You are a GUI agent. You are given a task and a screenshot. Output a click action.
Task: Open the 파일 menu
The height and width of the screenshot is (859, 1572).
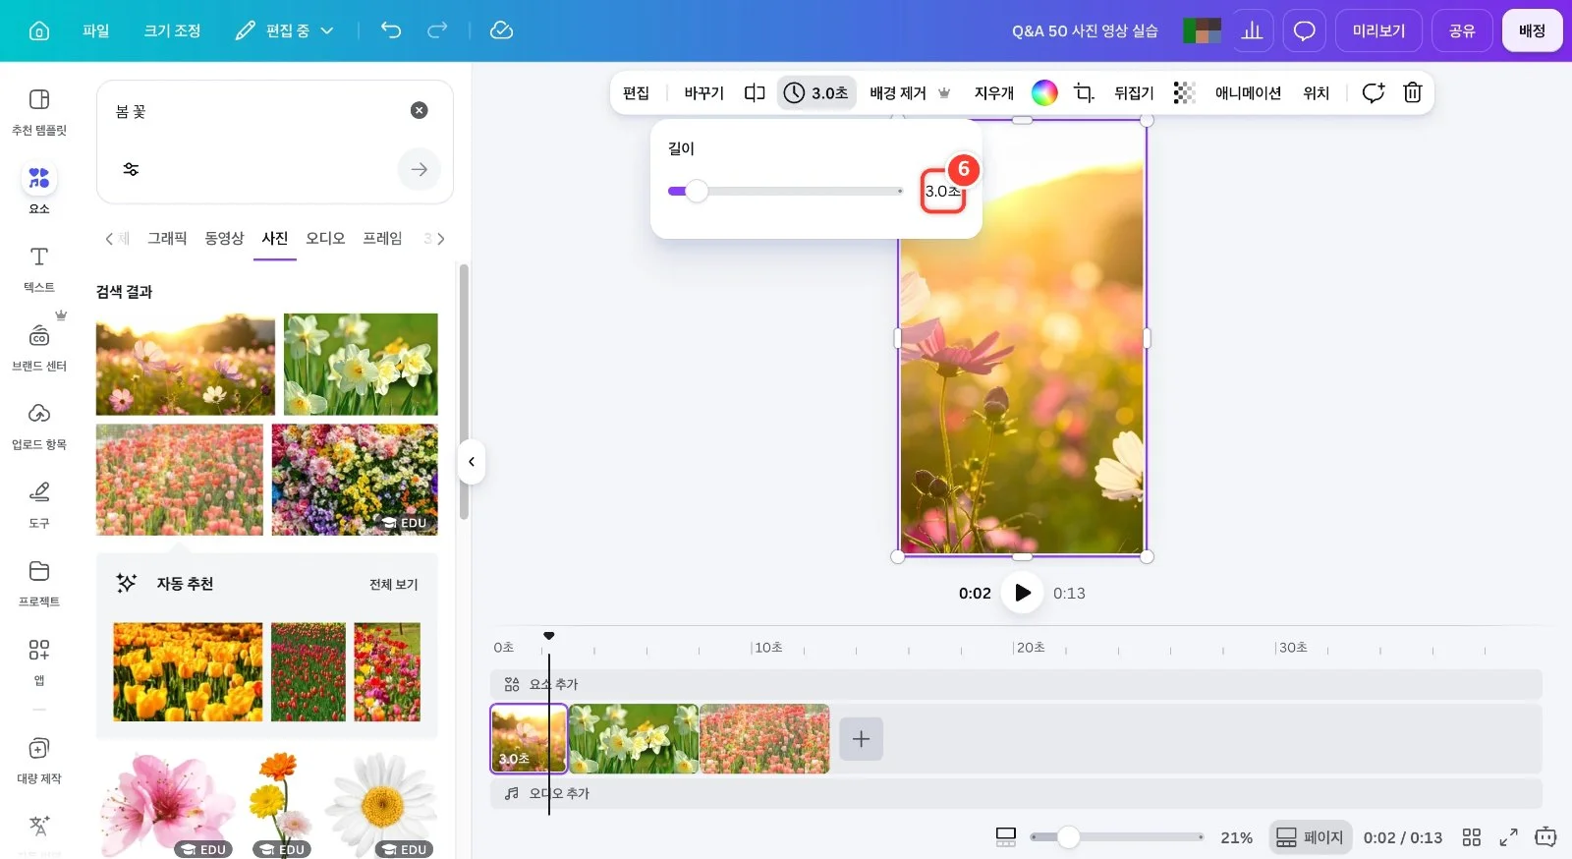pos(96,30)
